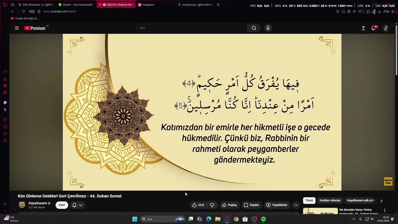The height and width of the screenshot is (224, 398).
Task: Mute the playing YouTube tab via speaker icon
Action: [x=104, y=5]
